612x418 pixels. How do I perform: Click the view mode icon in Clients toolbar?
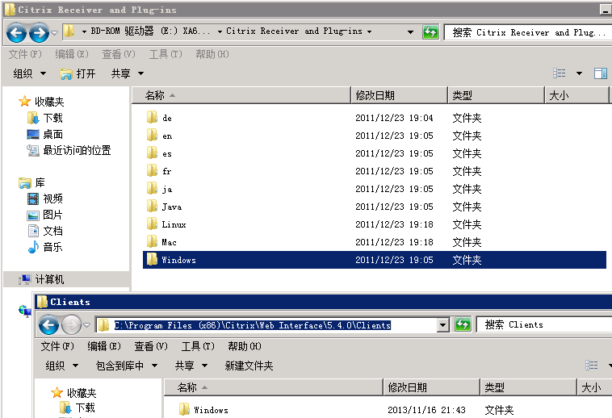click(x=592, y=365)
